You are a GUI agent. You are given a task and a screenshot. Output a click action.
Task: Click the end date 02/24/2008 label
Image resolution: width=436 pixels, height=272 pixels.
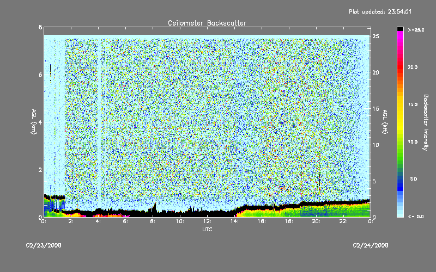(371, 245)
